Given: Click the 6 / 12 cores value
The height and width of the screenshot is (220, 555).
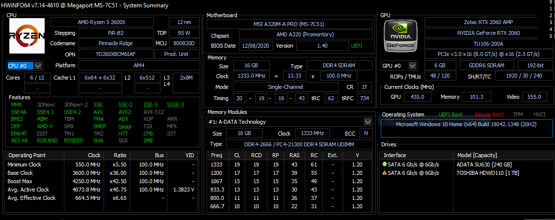Looking at the screenshot, I should (37, 78).
